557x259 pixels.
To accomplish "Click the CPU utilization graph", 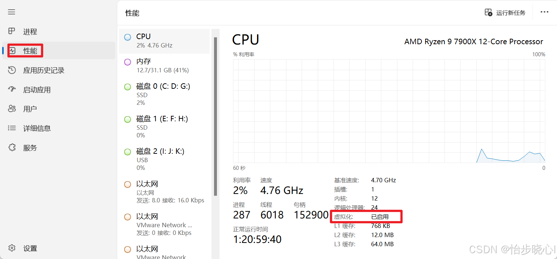I will [x=389, y=111].
